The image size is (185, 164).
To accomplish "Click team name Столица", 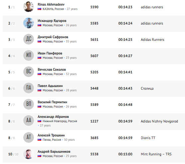I will coord(147,88).
